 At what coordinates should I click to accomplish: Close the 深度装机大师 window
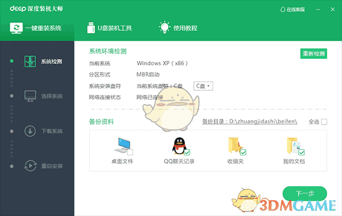333,9
